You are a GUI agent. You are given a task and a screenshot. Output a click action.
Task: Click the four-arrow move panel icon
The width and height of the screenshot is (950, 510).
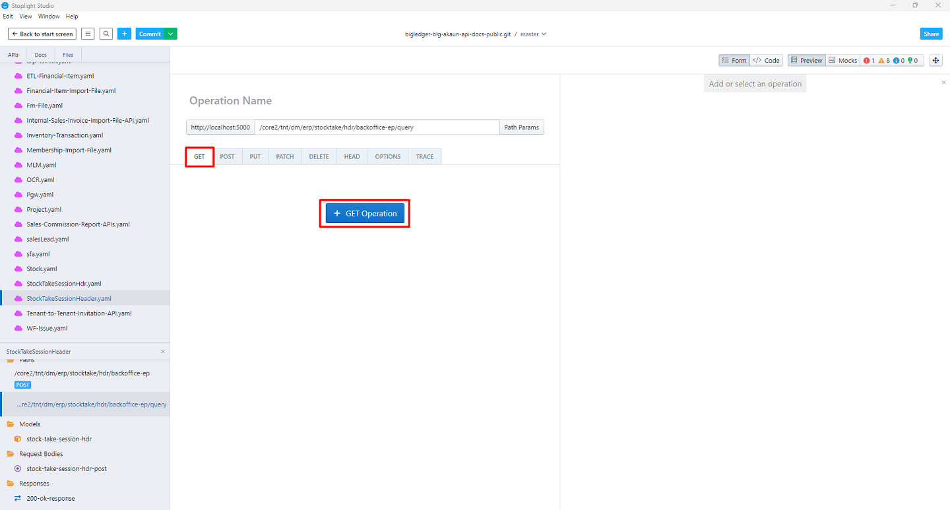tap(935, 61)
